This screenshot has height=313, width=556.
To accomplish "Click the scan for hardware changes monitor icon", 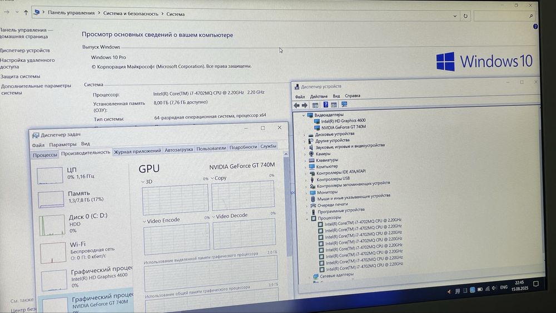I will coord(344,105).
